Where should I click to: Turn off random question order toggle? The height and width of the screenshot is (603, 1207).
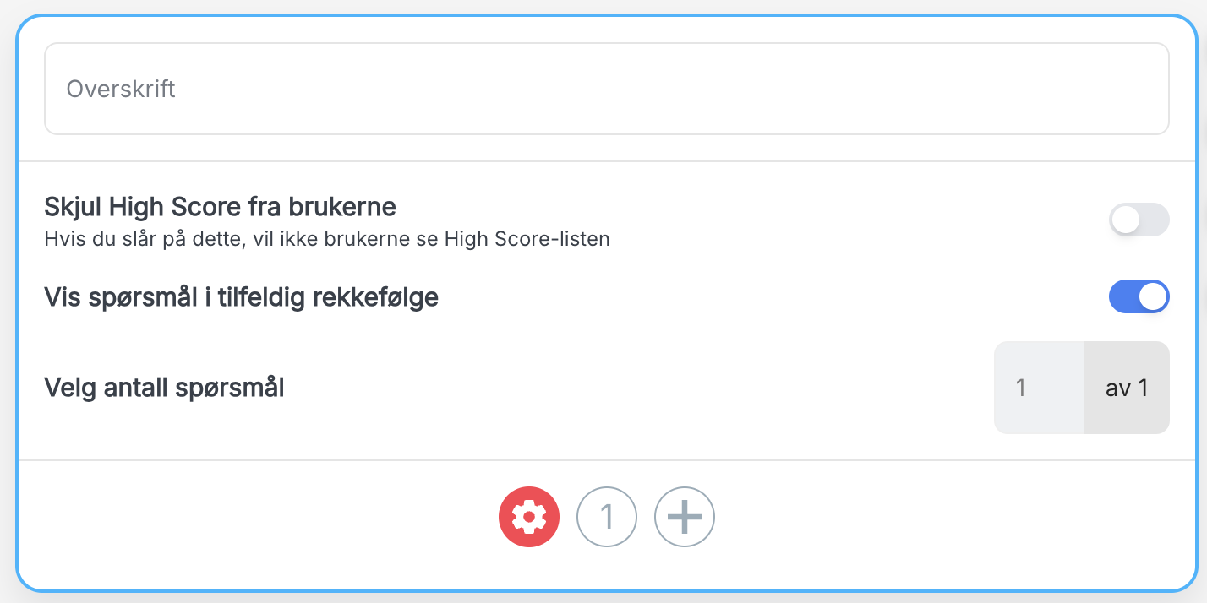click(1139, 296)
